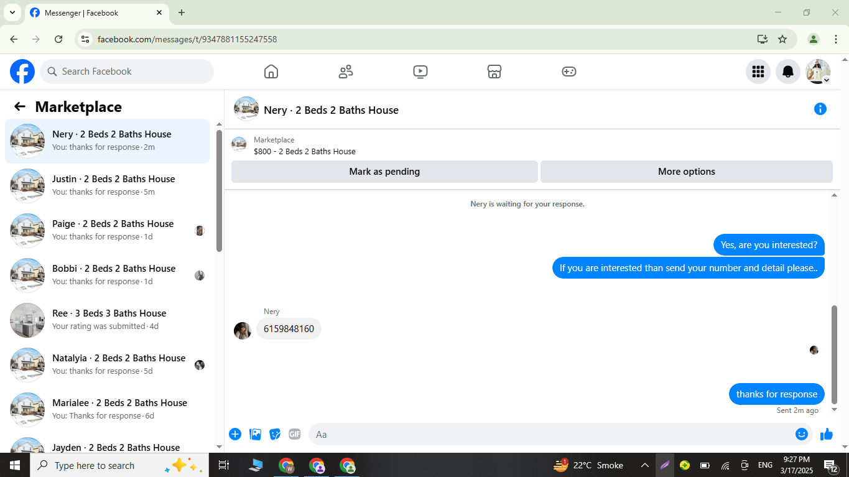
Task: Reload the current page
Action: pos(58,39)
